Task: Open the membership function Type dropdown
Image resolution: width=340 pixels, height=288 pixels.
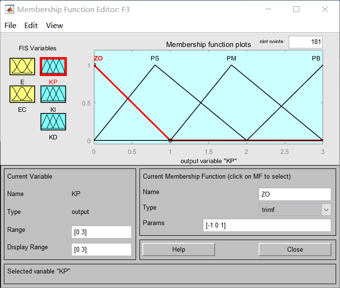Action: 295,210
